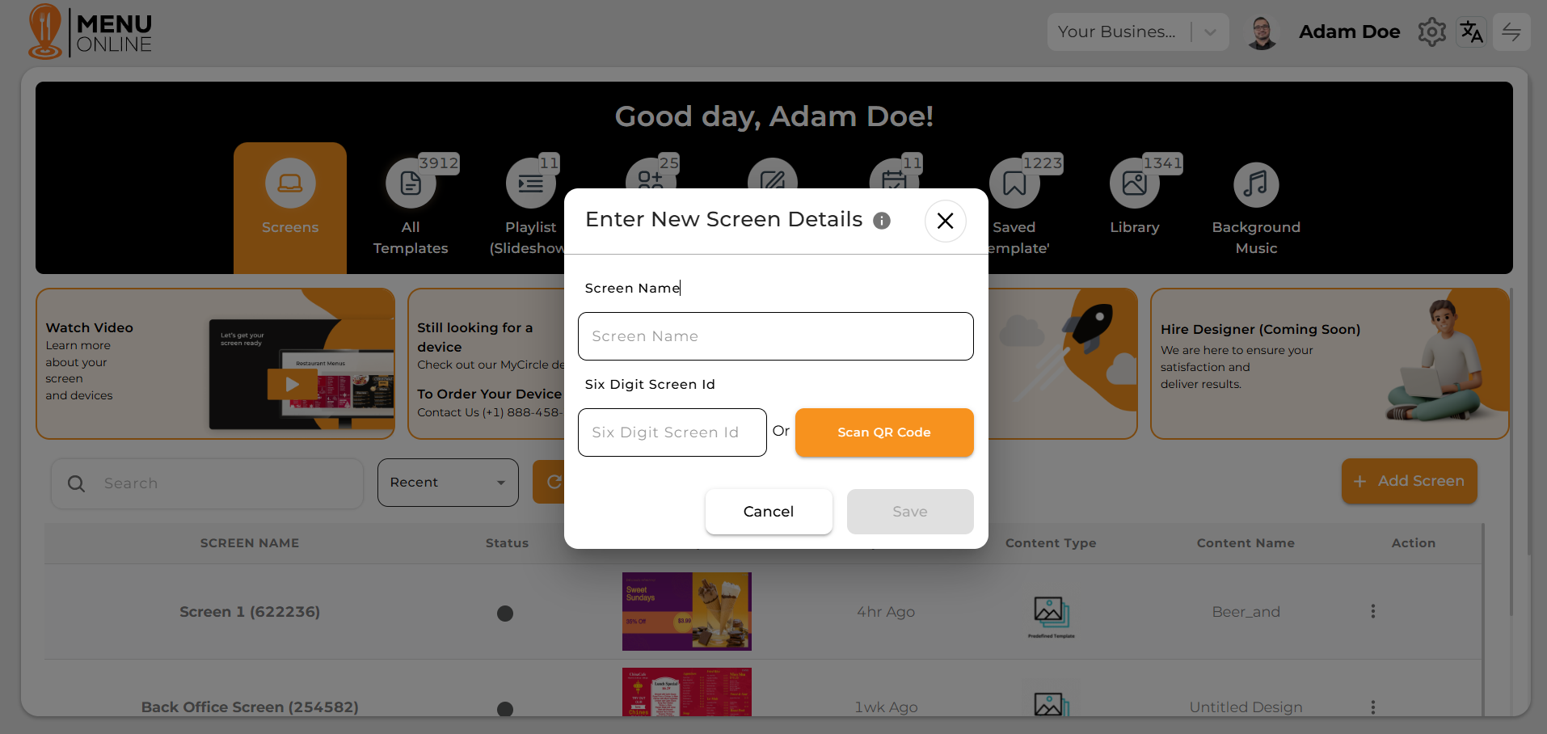The width and height of the screenshot is (1547, 734).
Task: Click the Saved Templates bookmark icon
Action: coord(1014,184)
